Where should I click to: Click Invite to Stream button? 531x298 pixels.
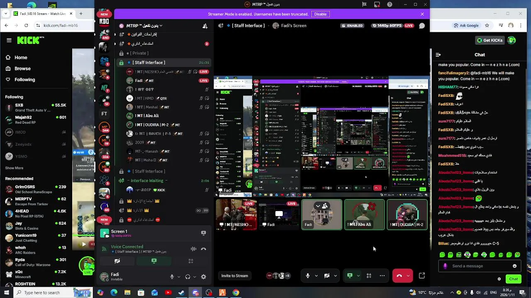(234, 276)
